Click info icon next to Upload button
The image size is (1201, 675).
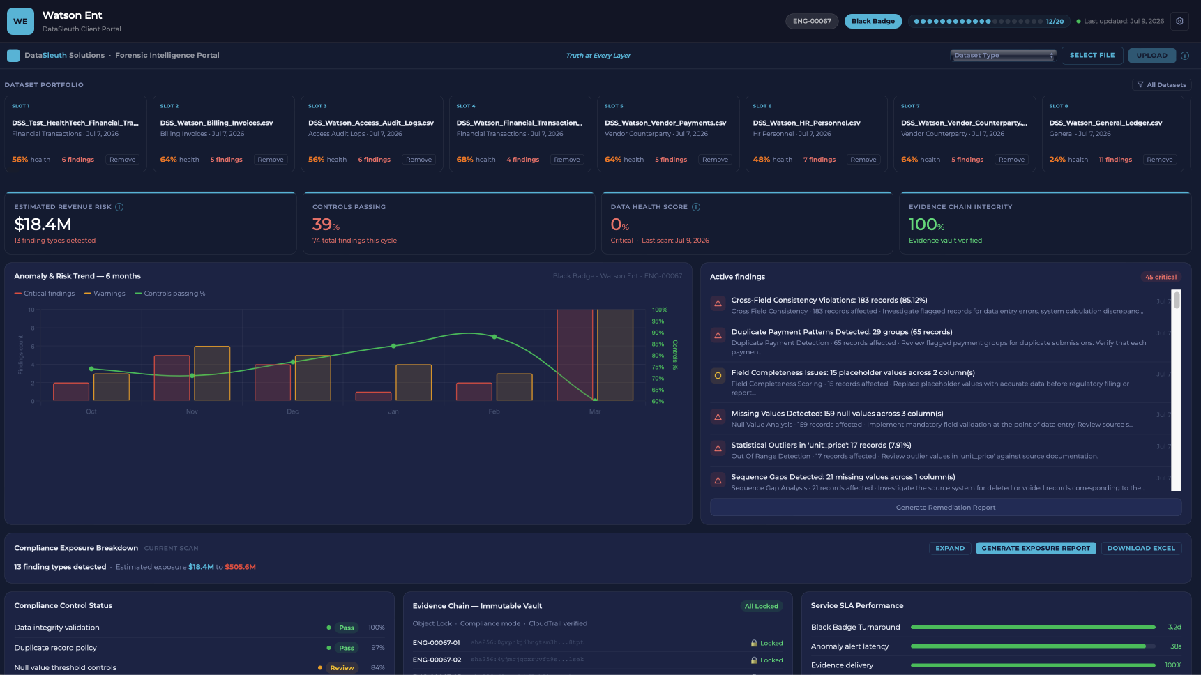1184,56
